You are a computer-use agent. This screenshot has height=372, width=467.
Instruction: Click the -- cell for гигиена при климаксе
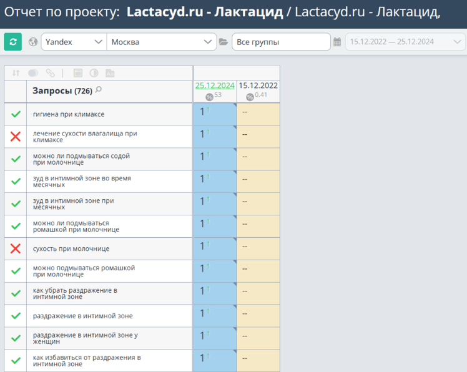pos(258,114)
